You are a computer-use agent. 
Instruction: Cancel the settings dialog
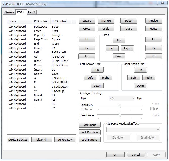pyautogui.click(x=136, y=155)
